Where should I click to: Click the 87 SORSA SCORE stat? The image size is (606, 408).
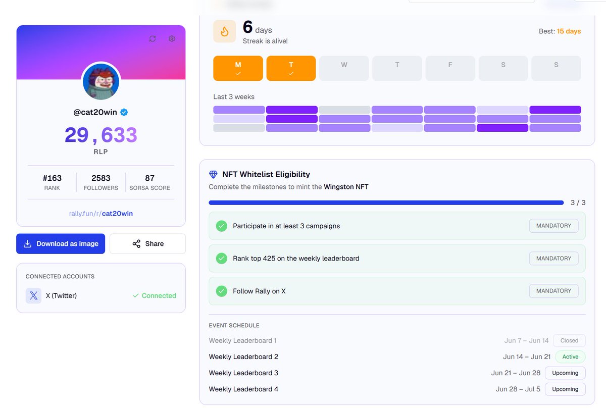[x=149, y=182]
